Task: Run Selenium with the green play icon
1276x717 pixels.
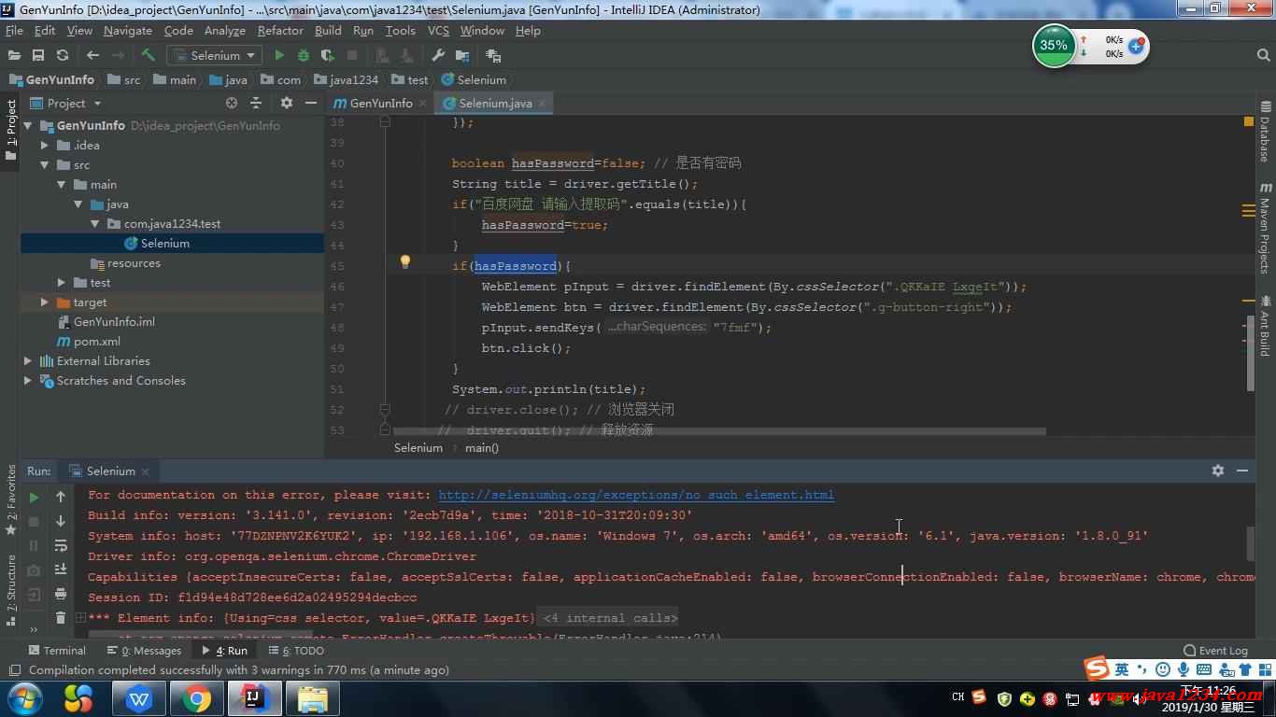Action: pyautogui.click(x=278, y=56)
